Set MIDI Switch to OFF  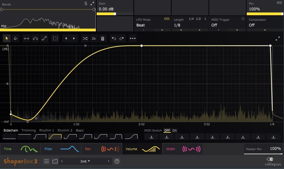167,131
